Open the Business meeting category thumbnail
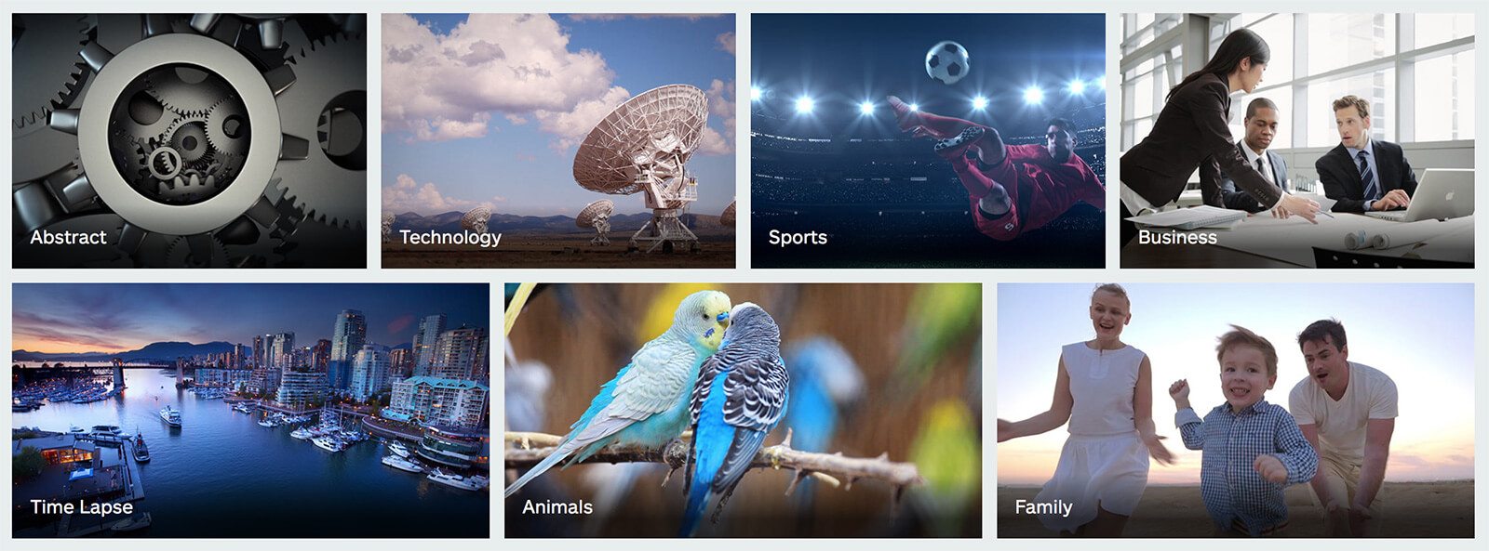The image size is (1489, 551). point(1297,140)
